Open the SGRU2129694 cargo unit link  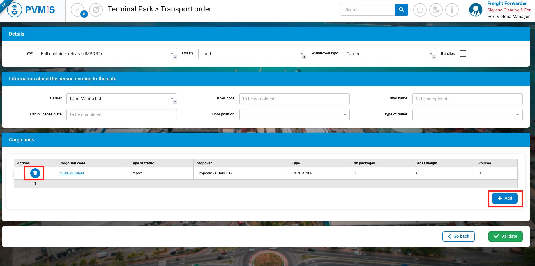[x=72, y=173]
